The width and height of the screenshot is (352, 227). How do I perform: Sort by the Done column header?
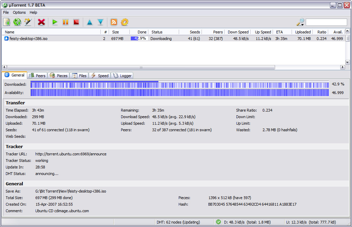[x=139, y=32]
